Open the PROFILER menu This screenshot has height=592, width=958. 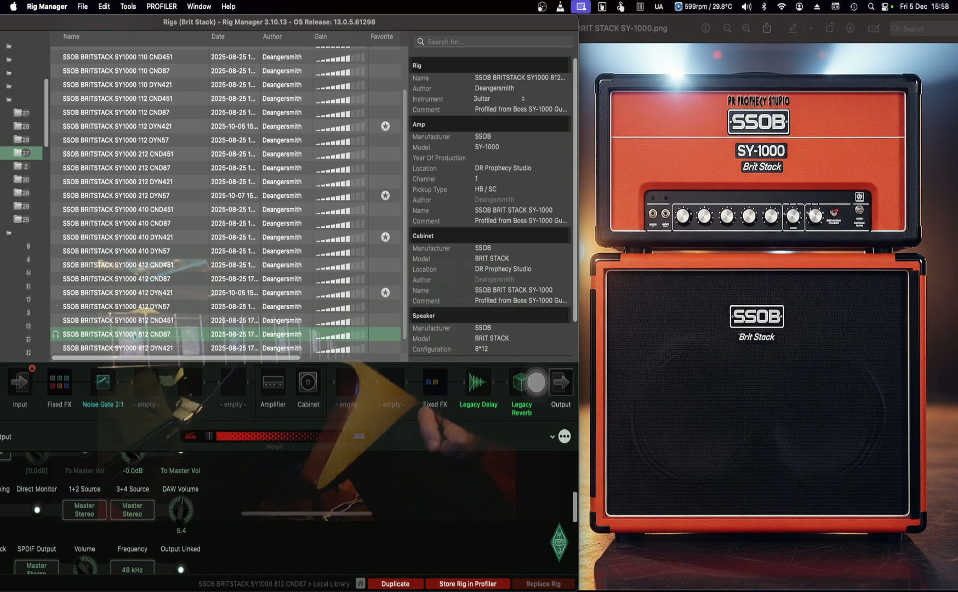click(x=161, y=6)
